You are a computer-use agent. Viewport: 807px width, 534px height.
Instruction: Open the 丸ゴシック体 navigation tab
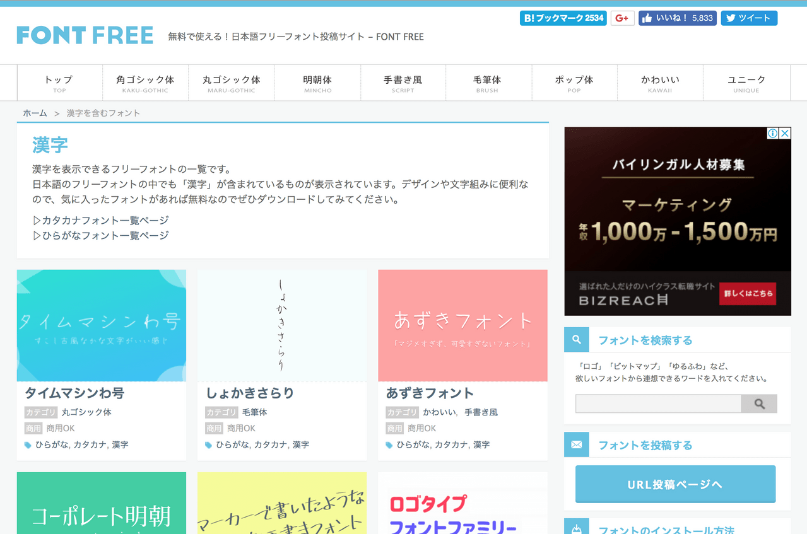[x=231, y=83]
